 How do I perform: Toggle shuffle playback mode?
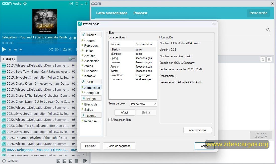pyautogui.click(x=51, y=50)
